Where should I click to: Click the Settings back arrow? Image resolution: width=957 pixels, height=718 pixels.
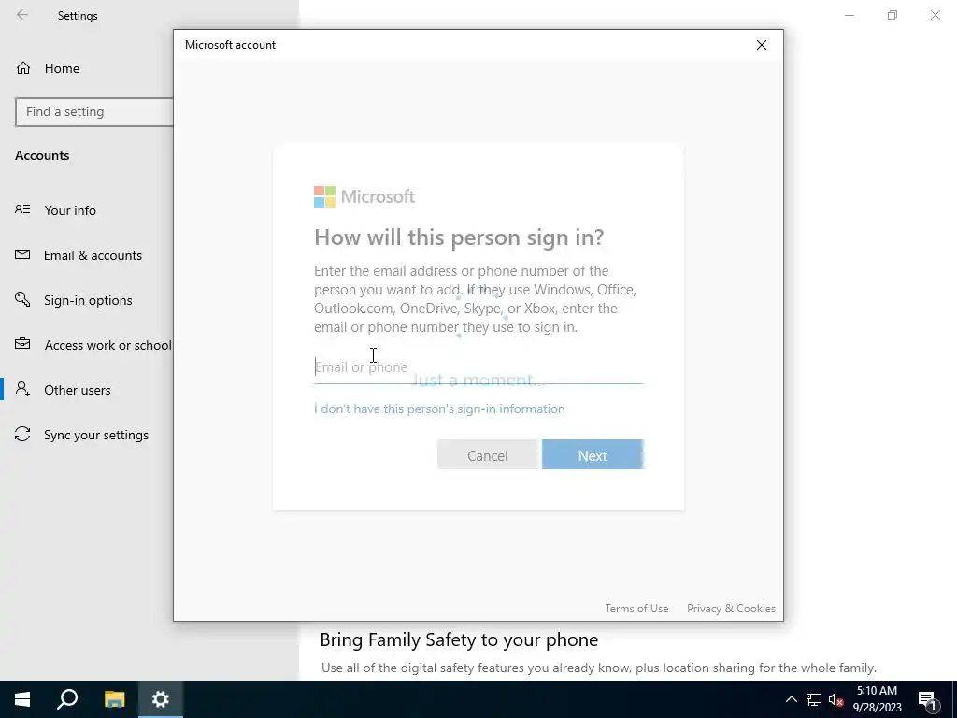coord(22,15)
